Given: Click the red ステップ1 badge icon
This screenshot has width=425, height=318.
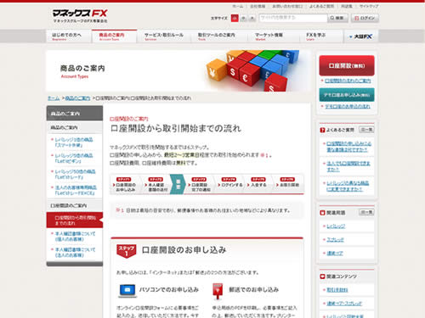Looking at the screenshot, I should pyautogui.click(x=127, y=251).
